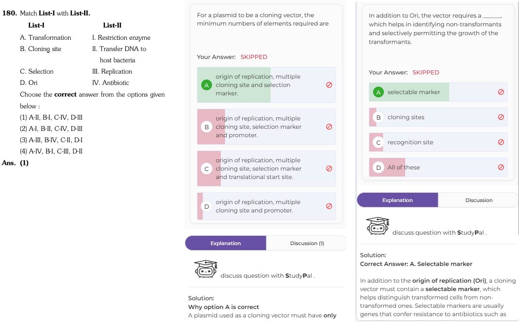The width and height of the screenshot is (519, 322).
Task: Open the Discussion (1) tab
Action: [x=307, y=243]
